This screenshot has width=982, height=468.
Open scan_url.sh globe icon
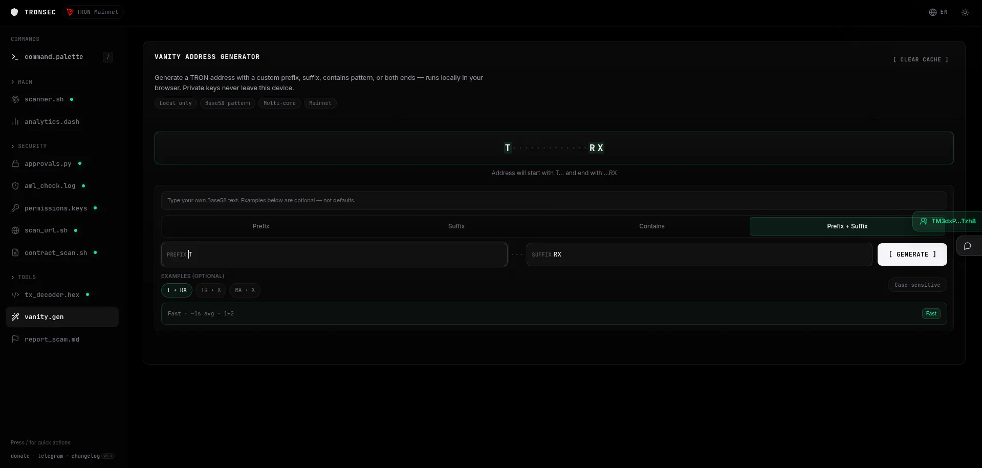click(x=15, y=230)
